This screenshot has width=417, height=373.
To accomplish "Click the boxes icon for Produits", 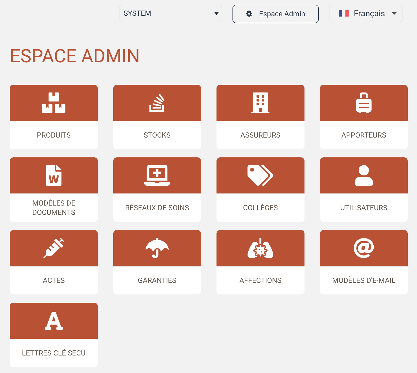I will click(54, 103).
